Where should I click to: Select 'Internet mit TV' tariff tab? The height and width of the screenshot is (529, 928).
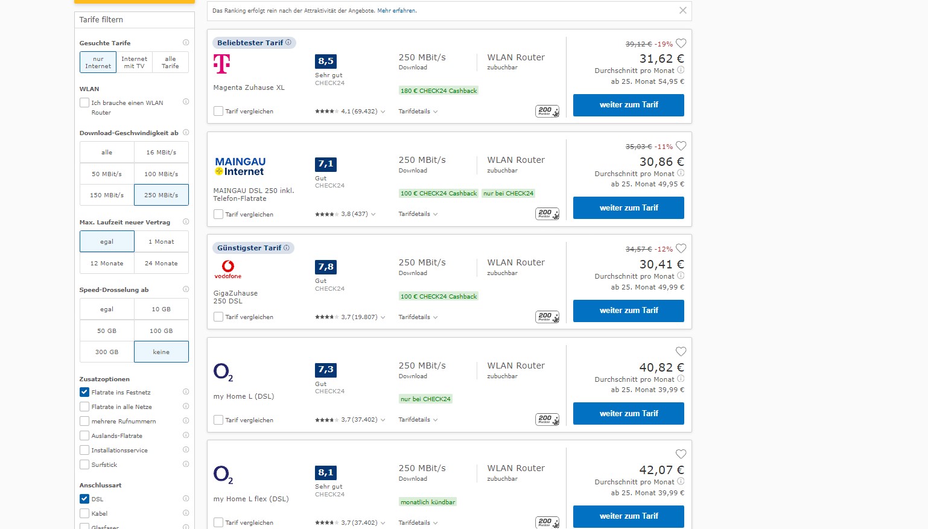point(134,62)
